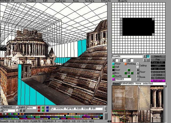
Task: Click the green Wall type square
Action: (x=113, y=67)
